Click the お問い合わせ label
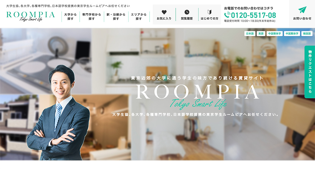 pyautogui.click(x=302, y=19)
